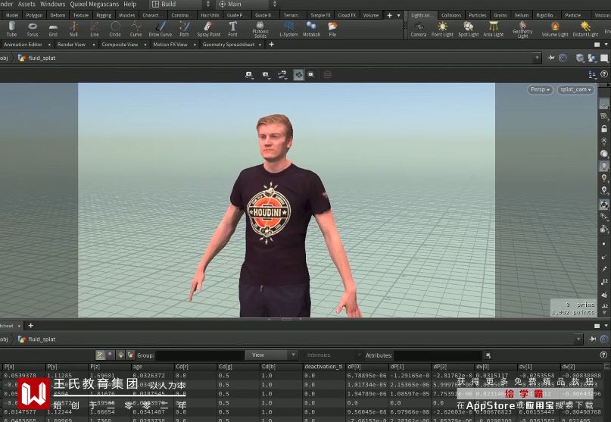Open the Quixel Megascans menu

(x=95, y=5)
